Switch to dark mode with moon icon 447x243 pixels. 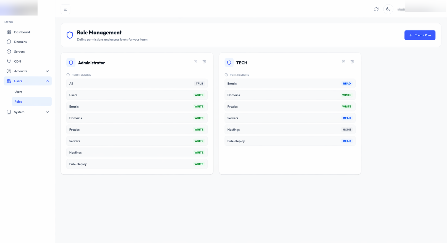(388, 9)
